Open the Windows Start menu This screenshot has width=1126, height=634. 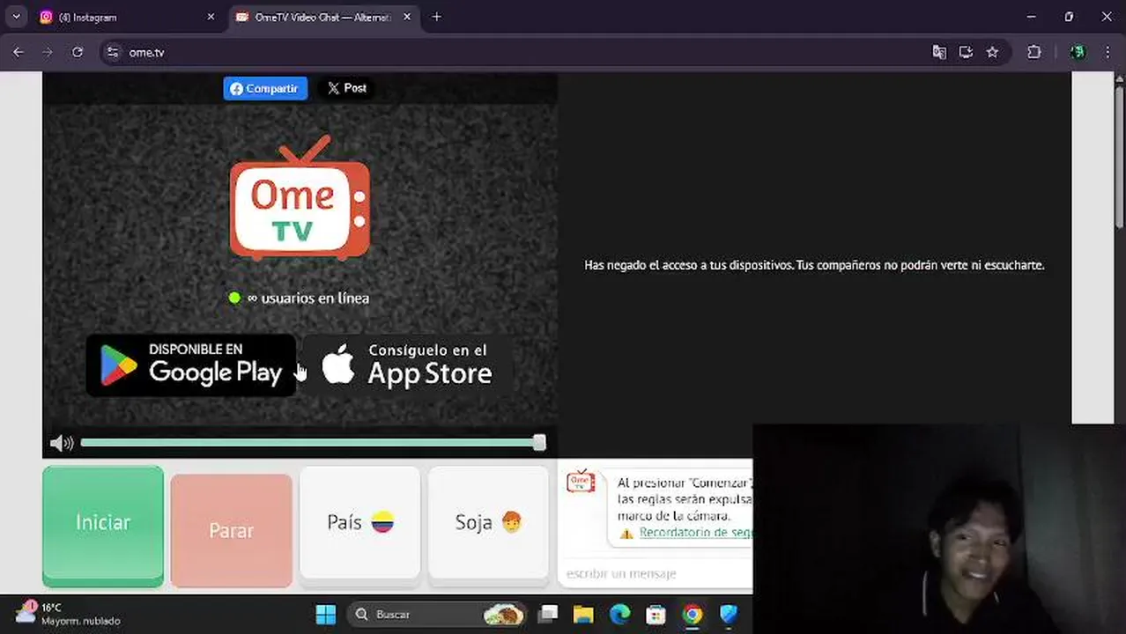(x=326, y=615)
